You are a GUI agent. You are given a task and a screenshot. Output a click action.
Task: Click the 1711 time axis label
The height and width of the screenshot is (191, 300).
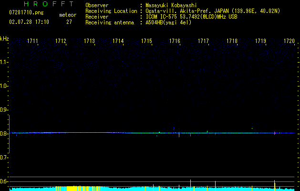click(x=32, y=41)
